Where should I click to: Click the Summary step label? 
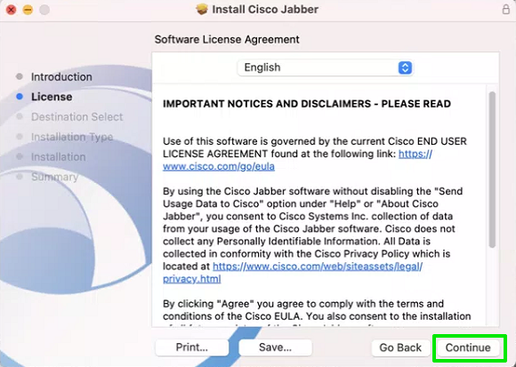54,177
